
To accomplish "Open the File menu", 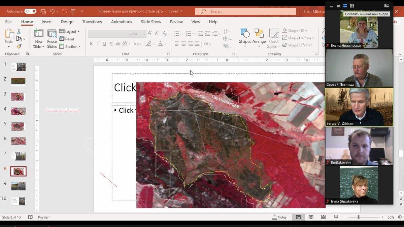I will (8, 22).
